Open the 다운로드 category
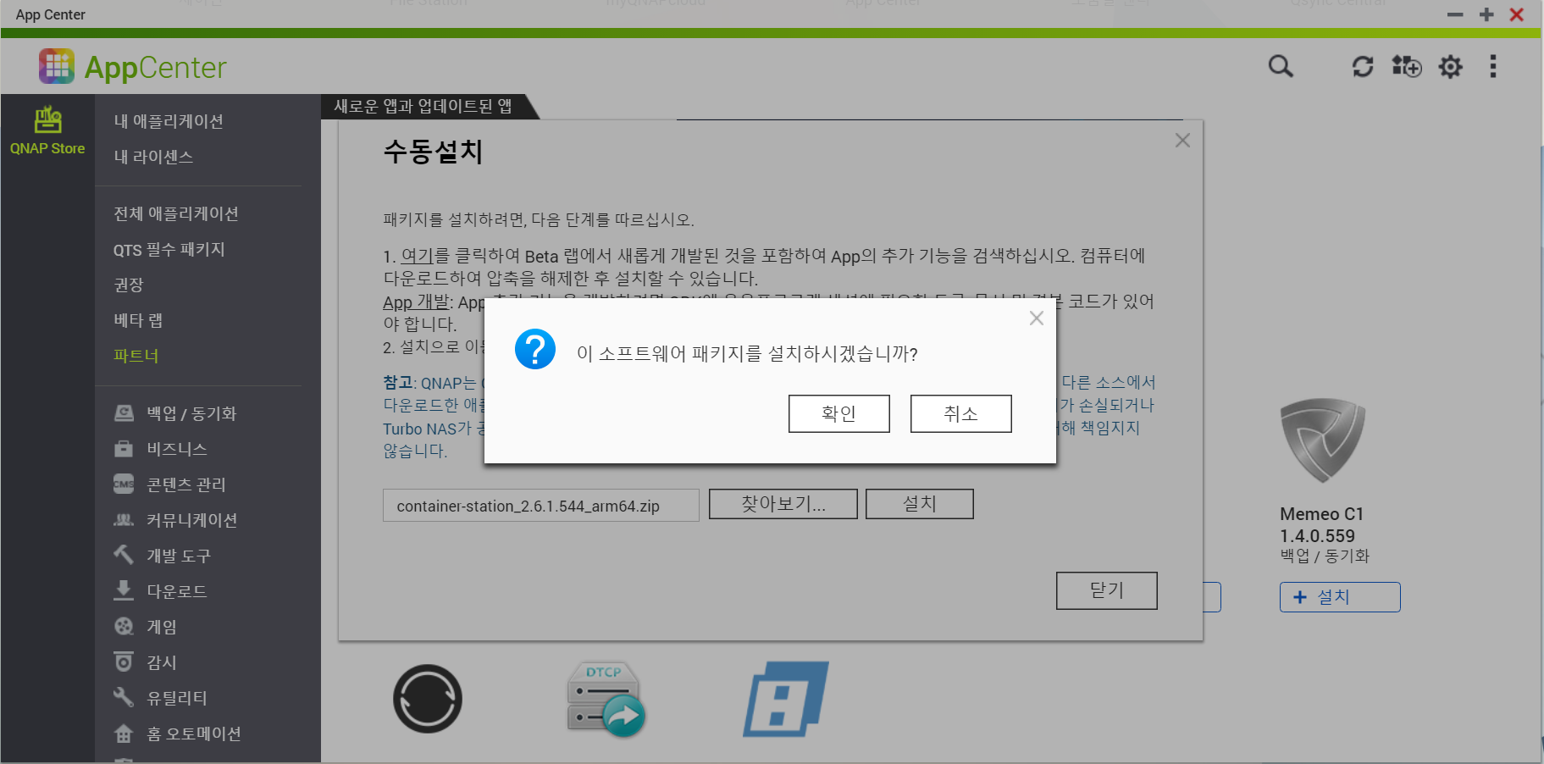The height and width of the screenshot is (764, 1544). (177, 591)
